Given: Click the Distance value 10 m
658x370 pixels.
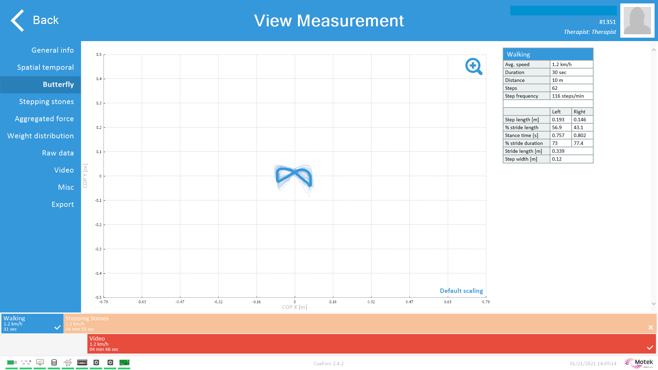Looking at the screenshot, I should pyautogui.click(x=571, y=80).
